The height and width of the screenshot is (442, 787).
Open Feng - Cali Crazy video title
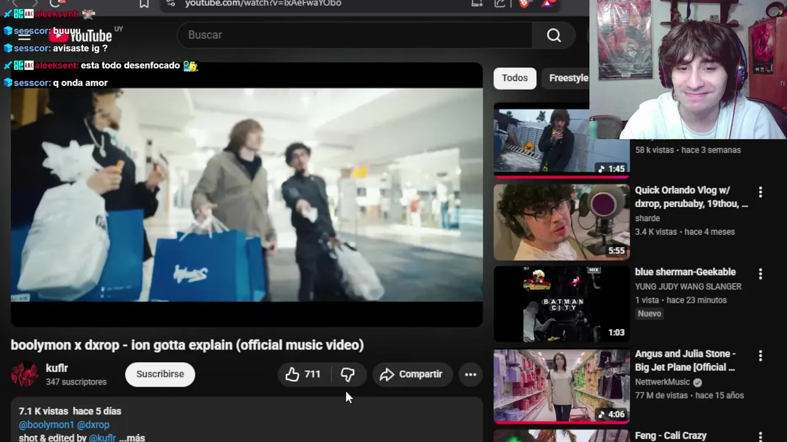[671, 436]
